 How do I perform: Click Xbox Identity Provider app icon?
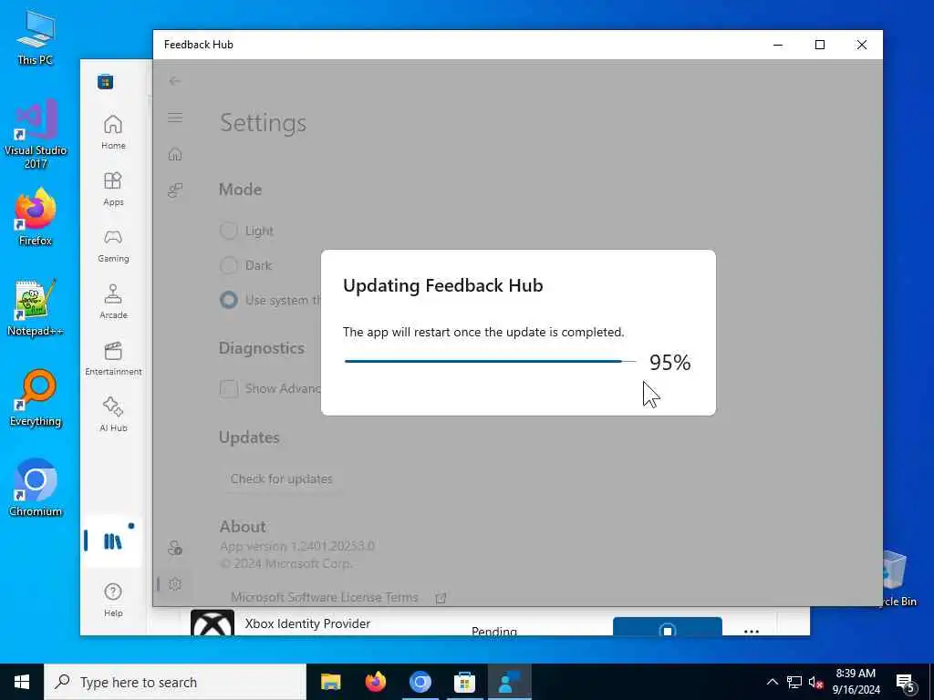click(213, 623)
